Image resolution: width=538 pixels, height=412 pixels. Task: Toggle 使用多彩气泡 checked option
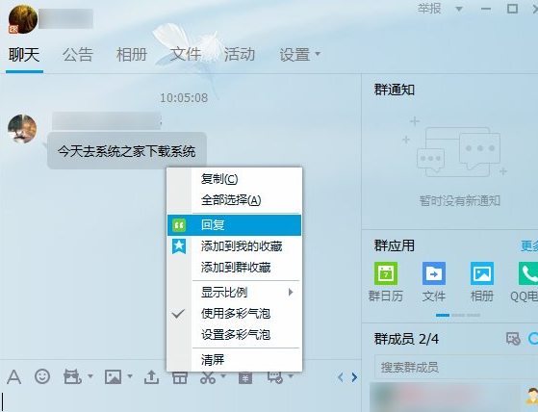click(x=234, y=314)
